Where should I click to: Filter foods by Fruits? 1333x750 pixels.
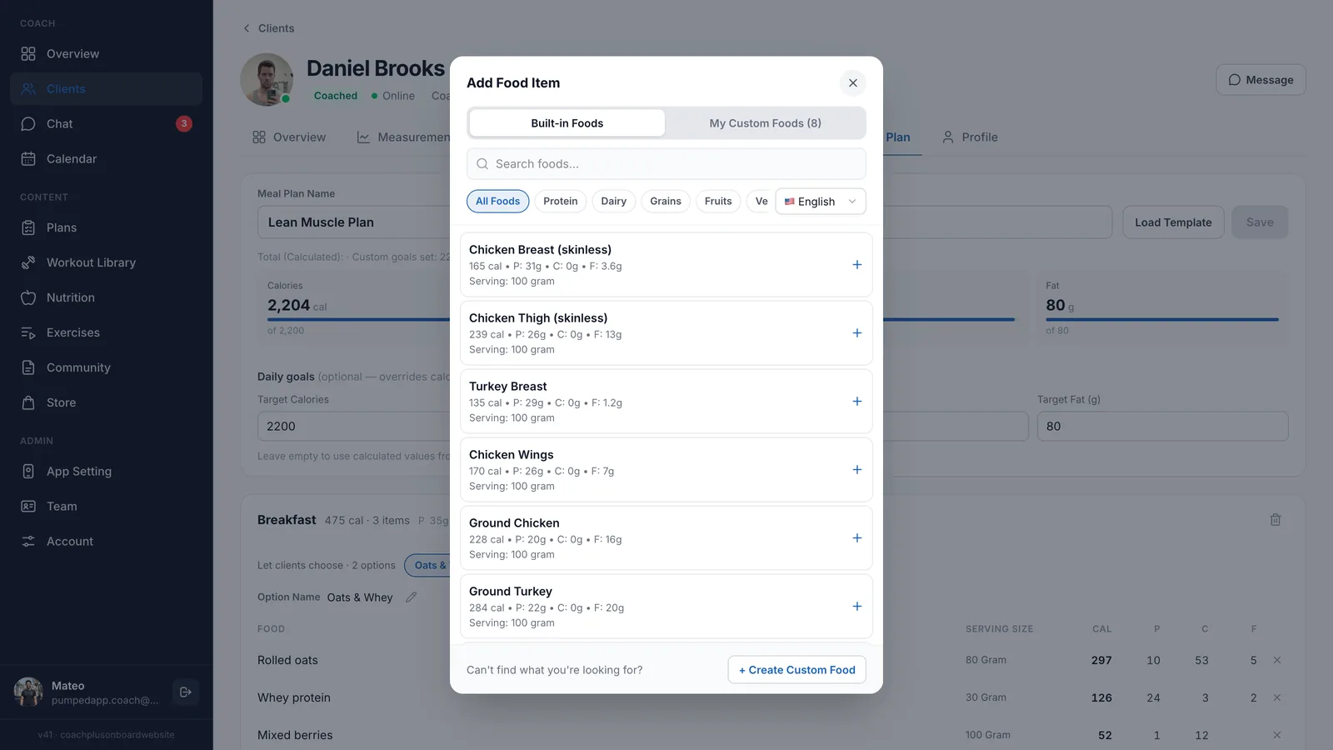718,202
